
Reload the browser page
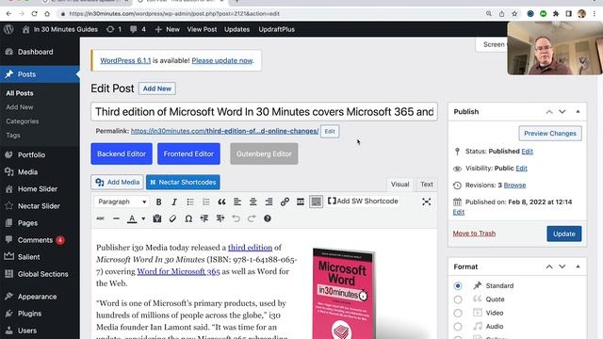(34, 13)
